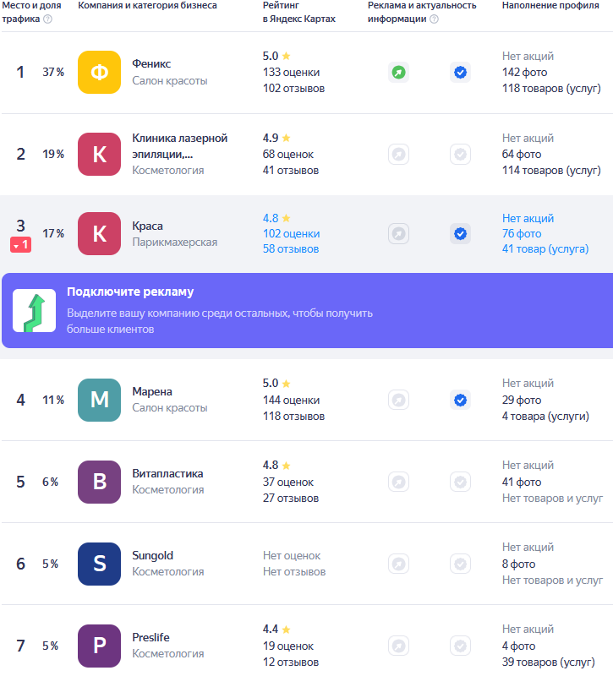Click '142 фото' in the Феникс row

[524, 72]
